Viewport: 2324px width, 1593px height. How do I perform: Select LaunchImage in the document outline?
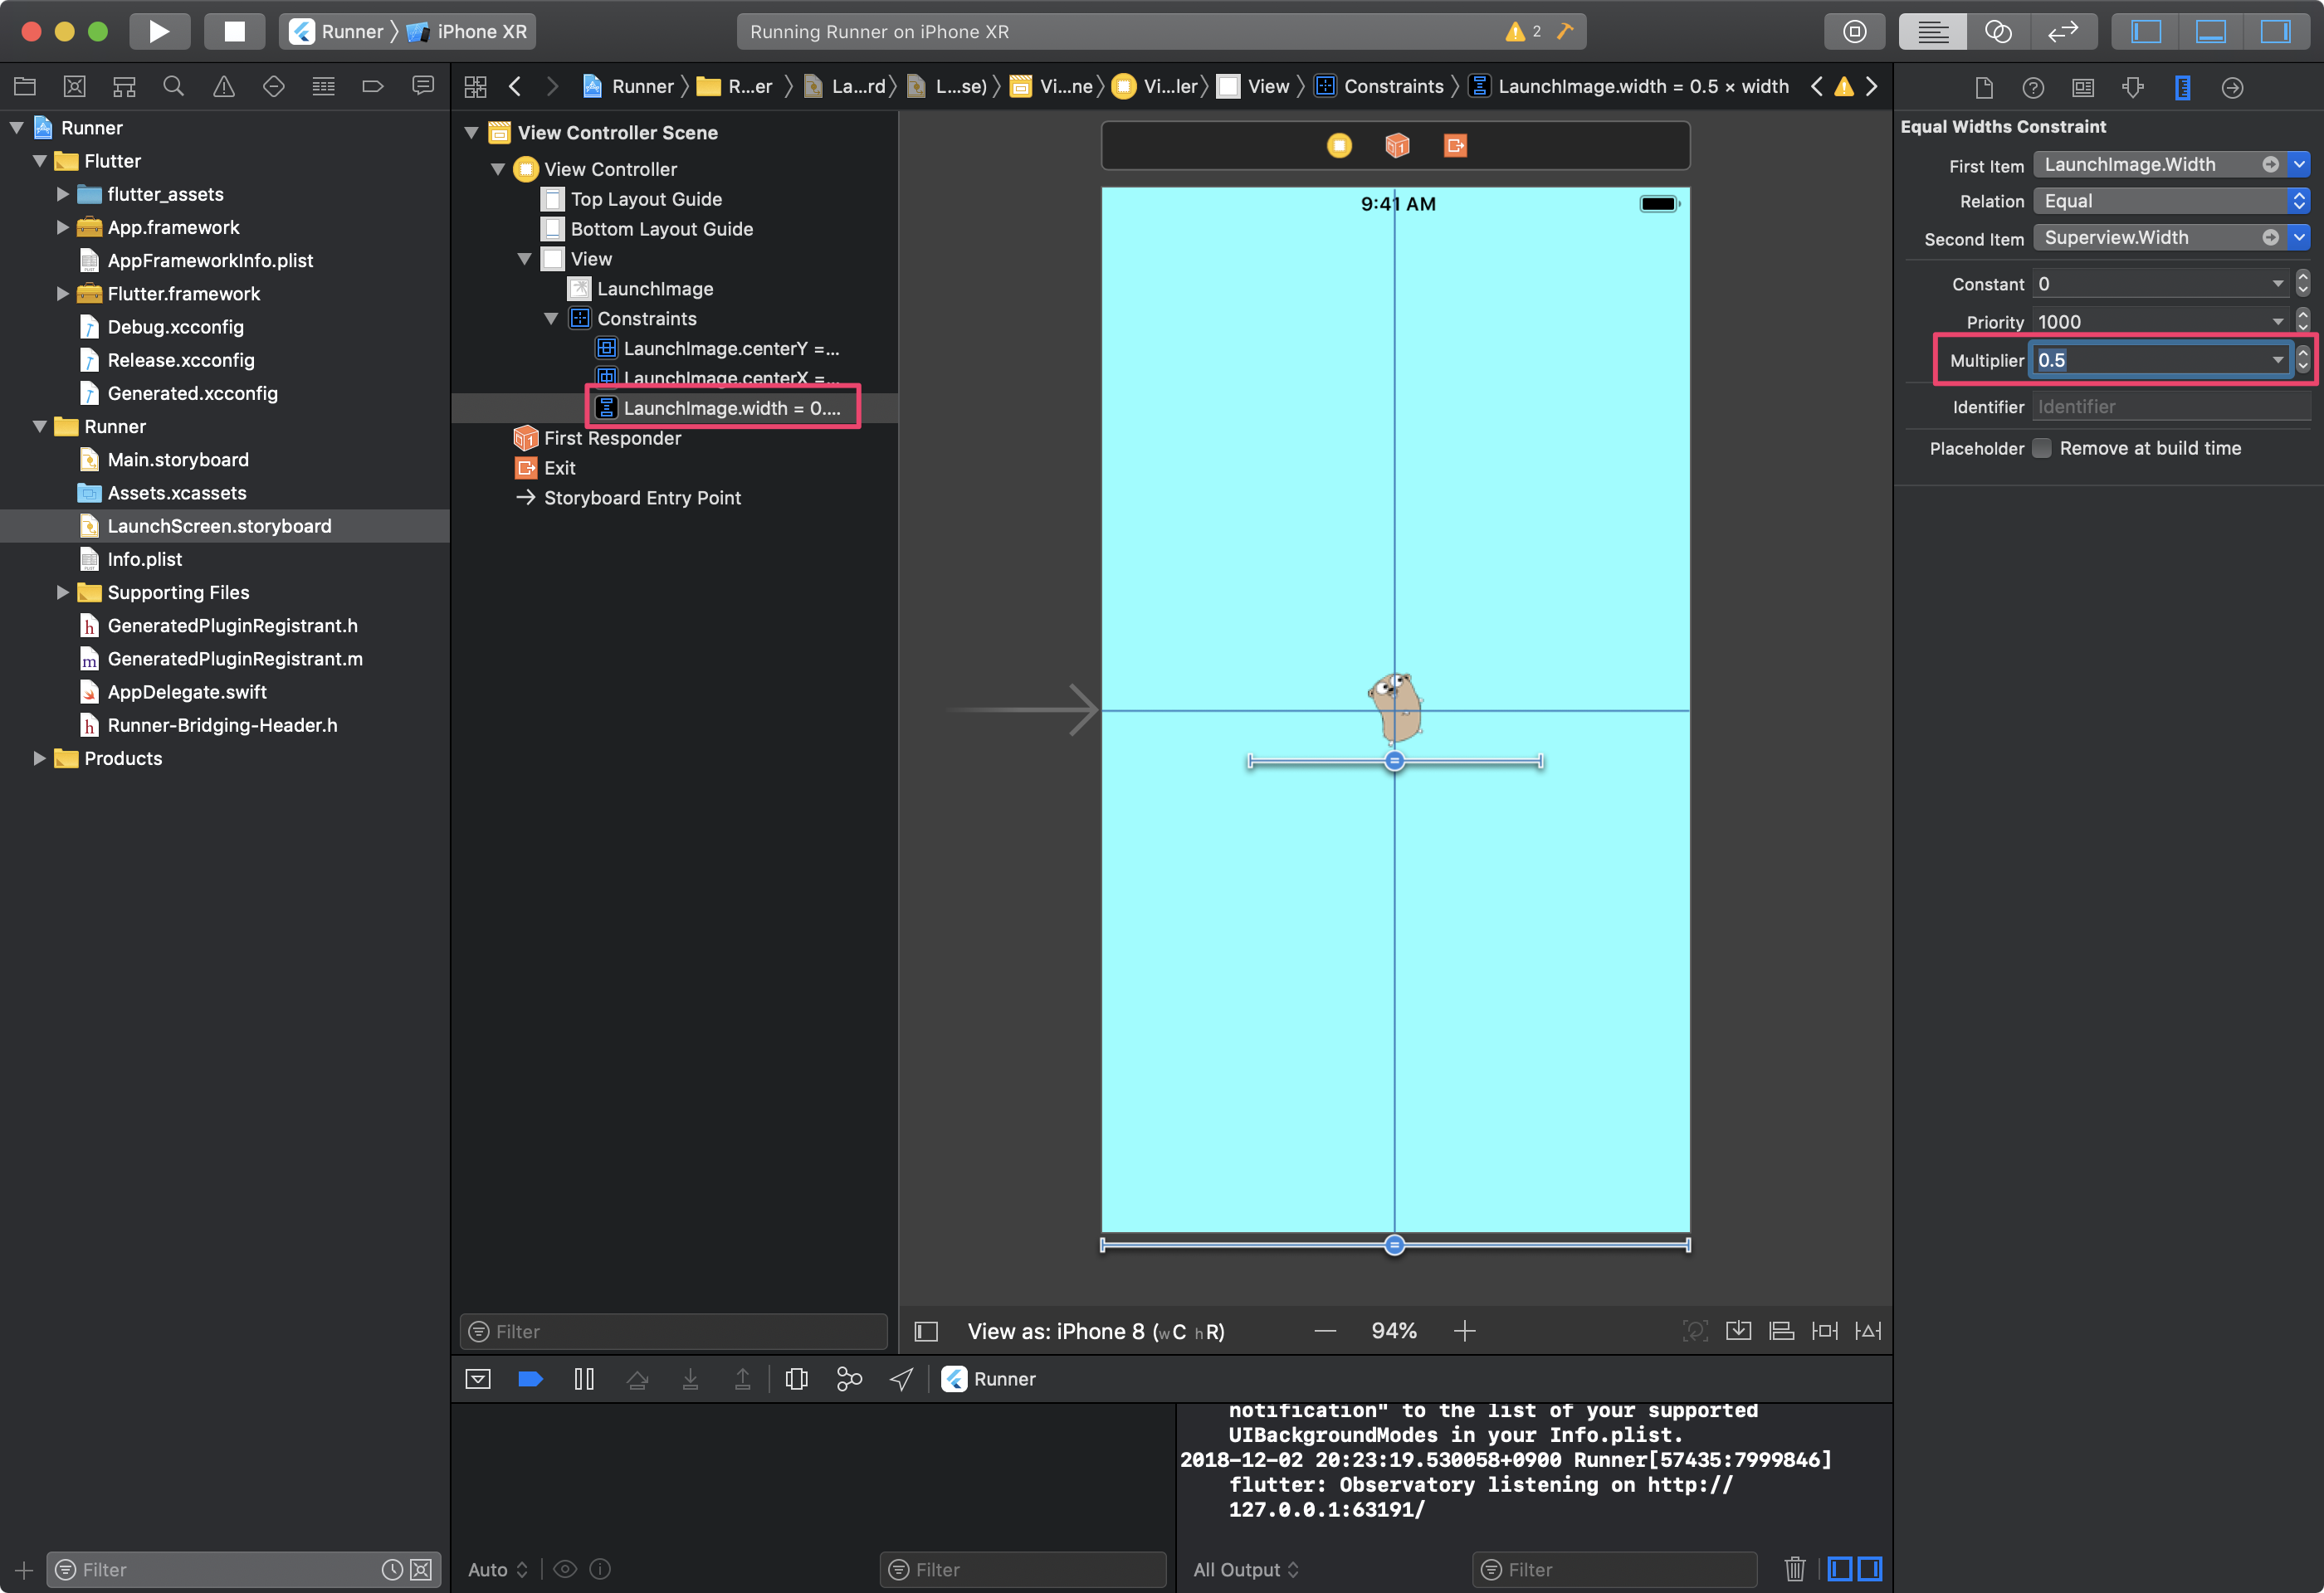(654, 289)
